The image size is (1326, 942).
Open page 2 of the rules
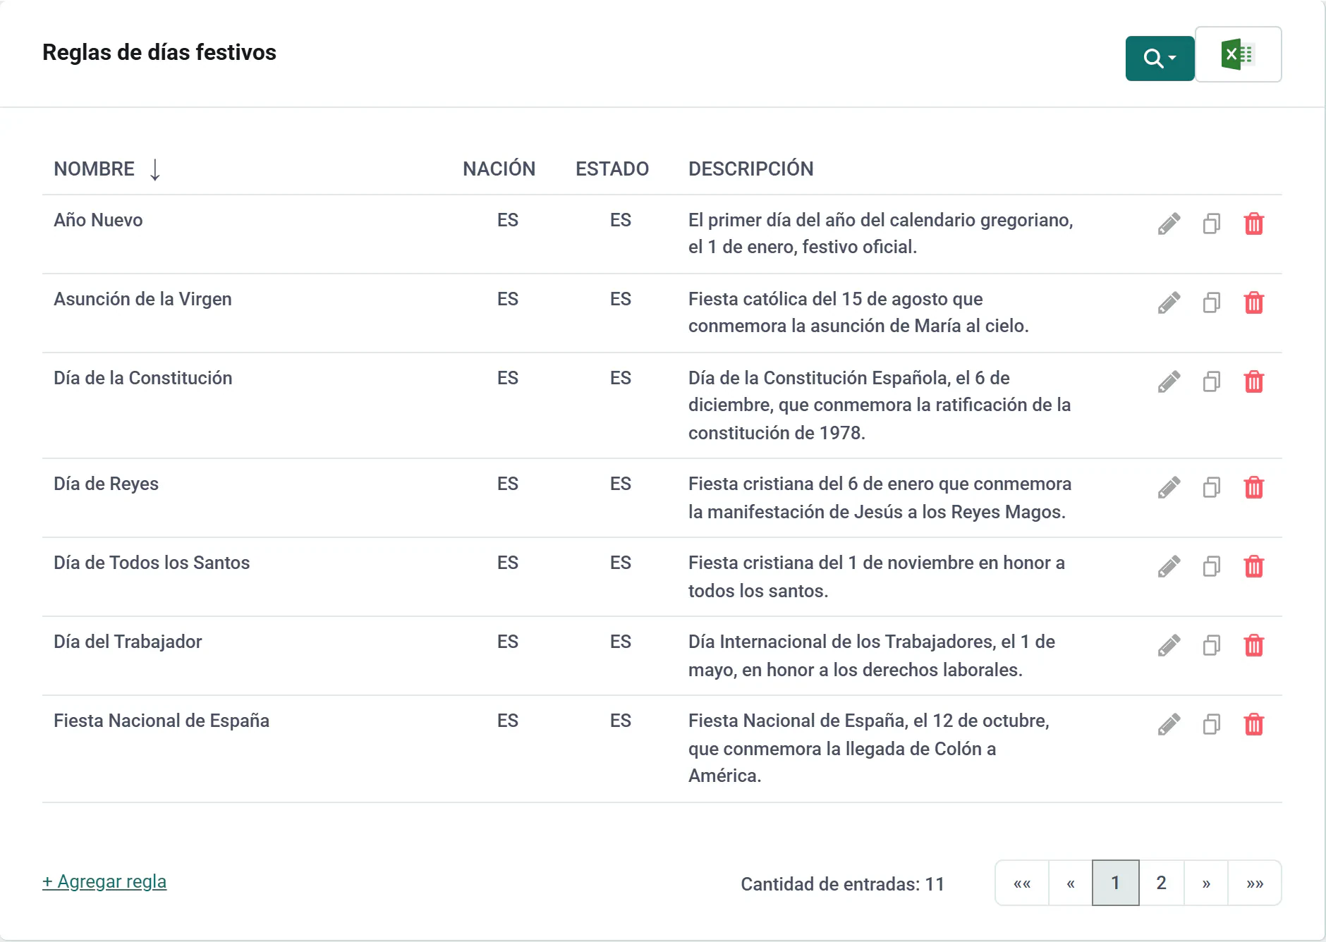coord(1162,883)
